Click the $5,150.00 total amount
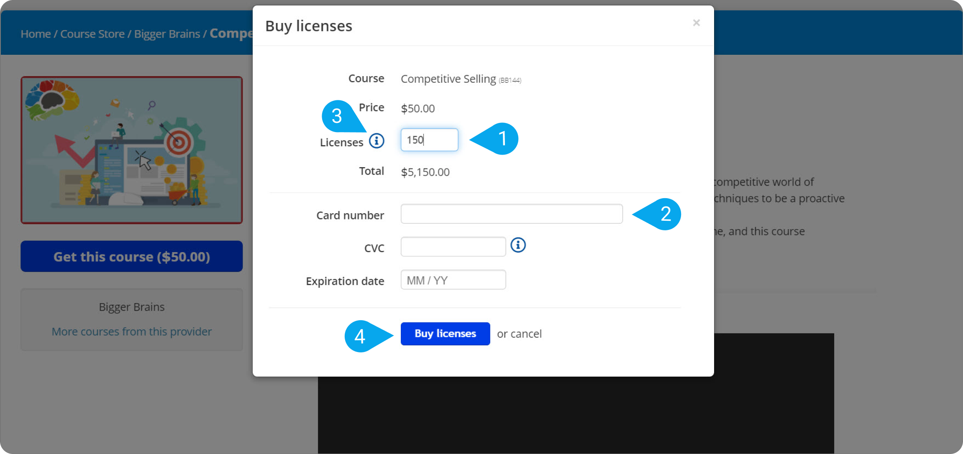 click(425, 172)
